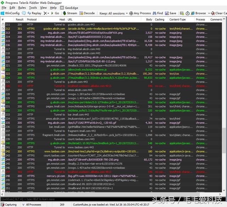Sort sessions by the # column header
The image size is (227, 207).
[7, 19]
